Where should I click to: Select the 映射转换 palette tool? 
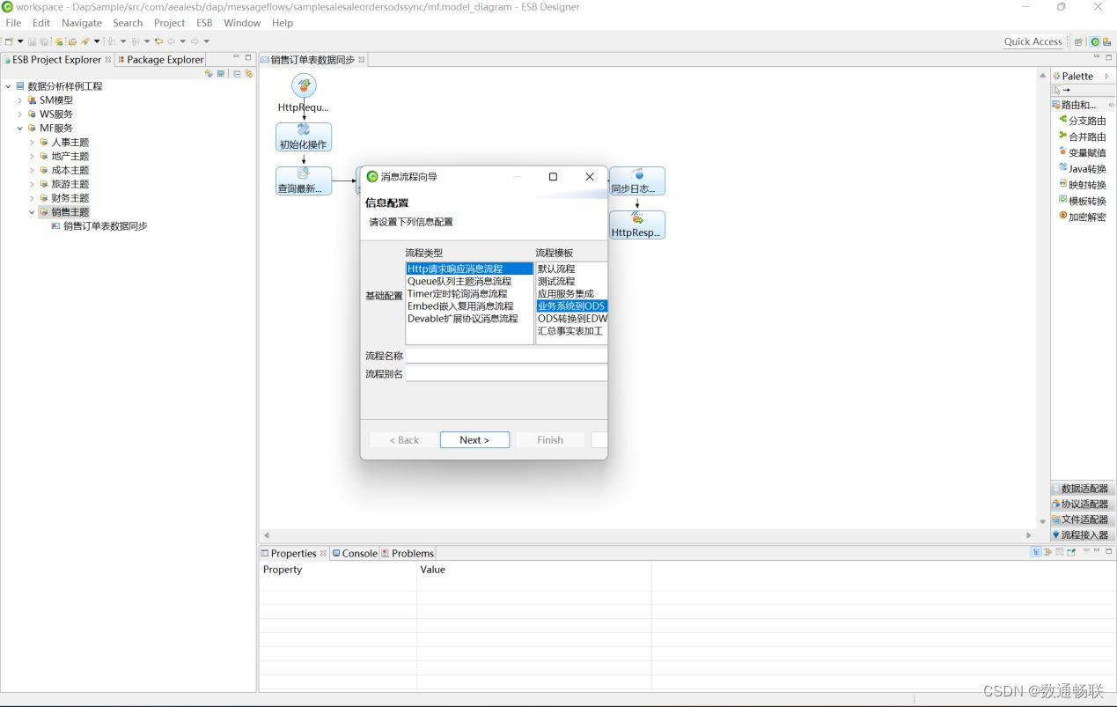click(x=1083, y=185)
